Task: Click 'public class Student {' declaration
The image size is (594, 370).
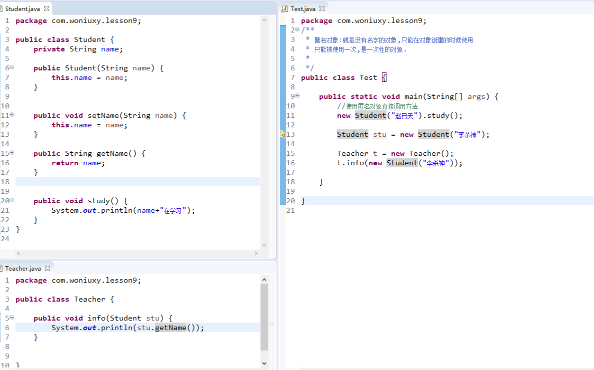Action: pos(65,40)
